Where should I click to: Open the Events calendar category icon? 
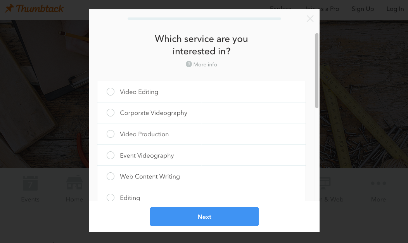[30, 183]
